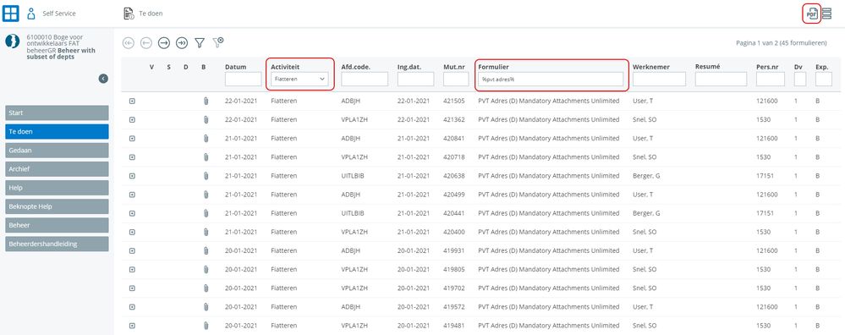Focus the Datum filter input

[x=243, y=80]
